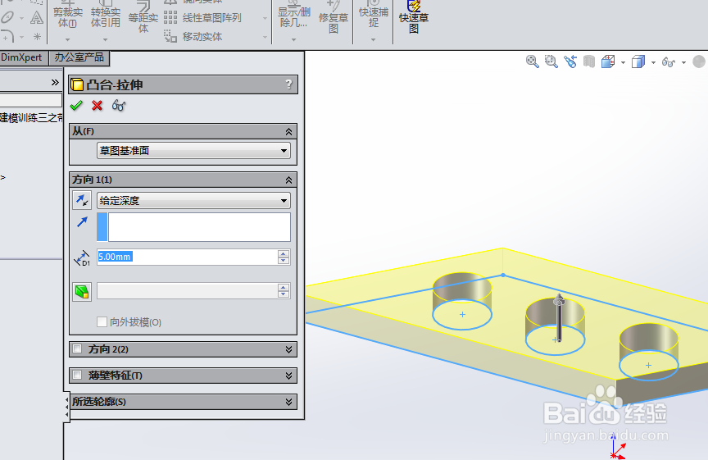Click extrude direction arrow handle on model
Viewport: 708px width, 460px height.
(x=559, y=317)
